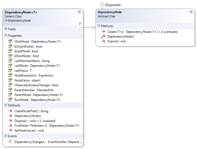Click the 'Abstract Class' subtitle
Image resolution: width=197 pixels, height=149 pixels.
pyautogui.click(x=107, y=16)
